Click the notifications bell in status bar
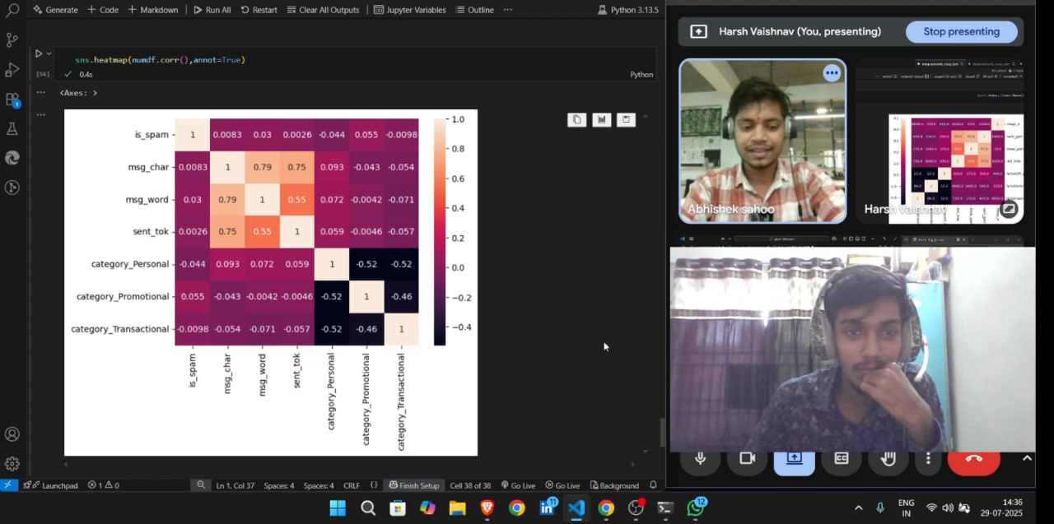Image resolution: width=1054 pixels, height=524 pixels. [653, 485]
